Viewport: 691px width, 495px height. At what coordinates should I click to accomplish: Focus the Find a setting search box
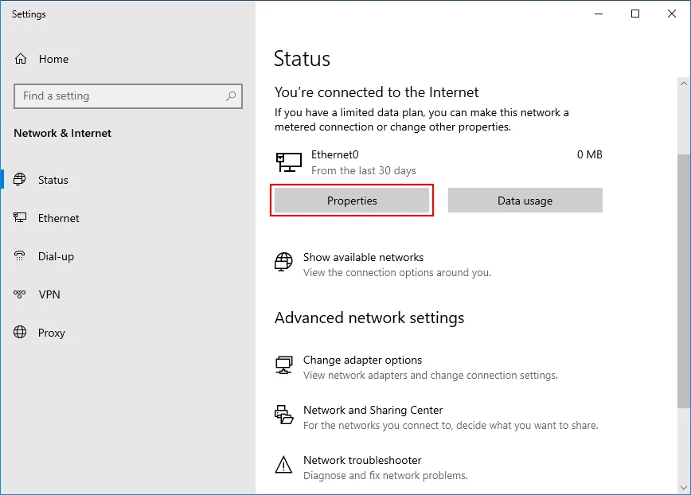click(119, 96)
